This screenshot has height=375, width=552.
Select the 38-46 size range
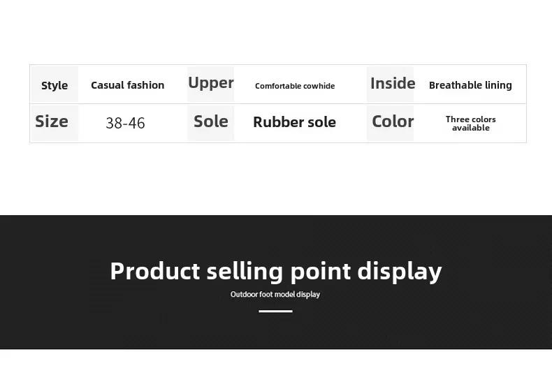[x=125, y=123]
